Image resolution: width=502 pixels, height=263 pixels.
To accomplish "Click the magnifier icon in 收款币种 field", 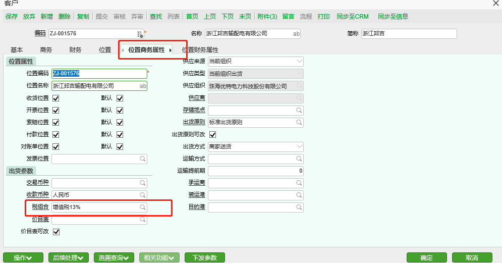I will coord(143,195).
